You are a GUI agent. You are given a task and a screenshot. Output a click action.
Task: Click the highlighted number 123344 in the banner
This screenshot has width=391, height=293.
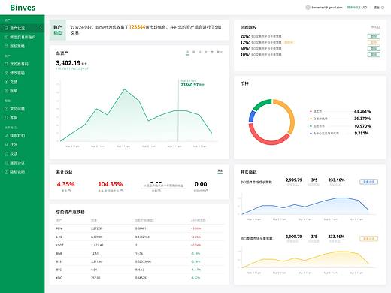click(x=137, y=27)
